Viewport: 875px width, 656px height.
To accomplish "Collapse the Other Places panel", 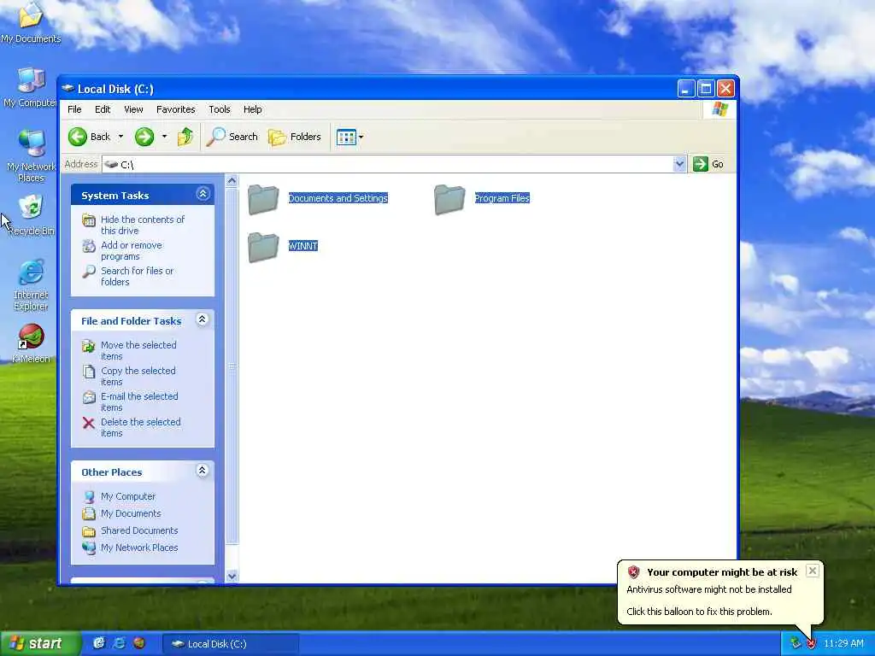I will point(202,471).
